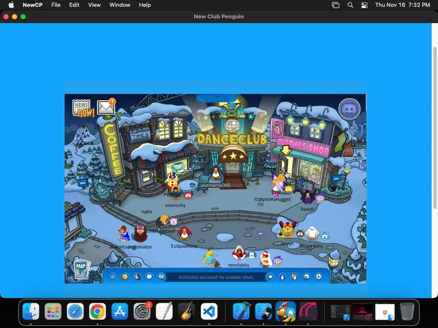Open the Trash in the Dock
Viewport: 438px width, 328px height.
[407, 311]
